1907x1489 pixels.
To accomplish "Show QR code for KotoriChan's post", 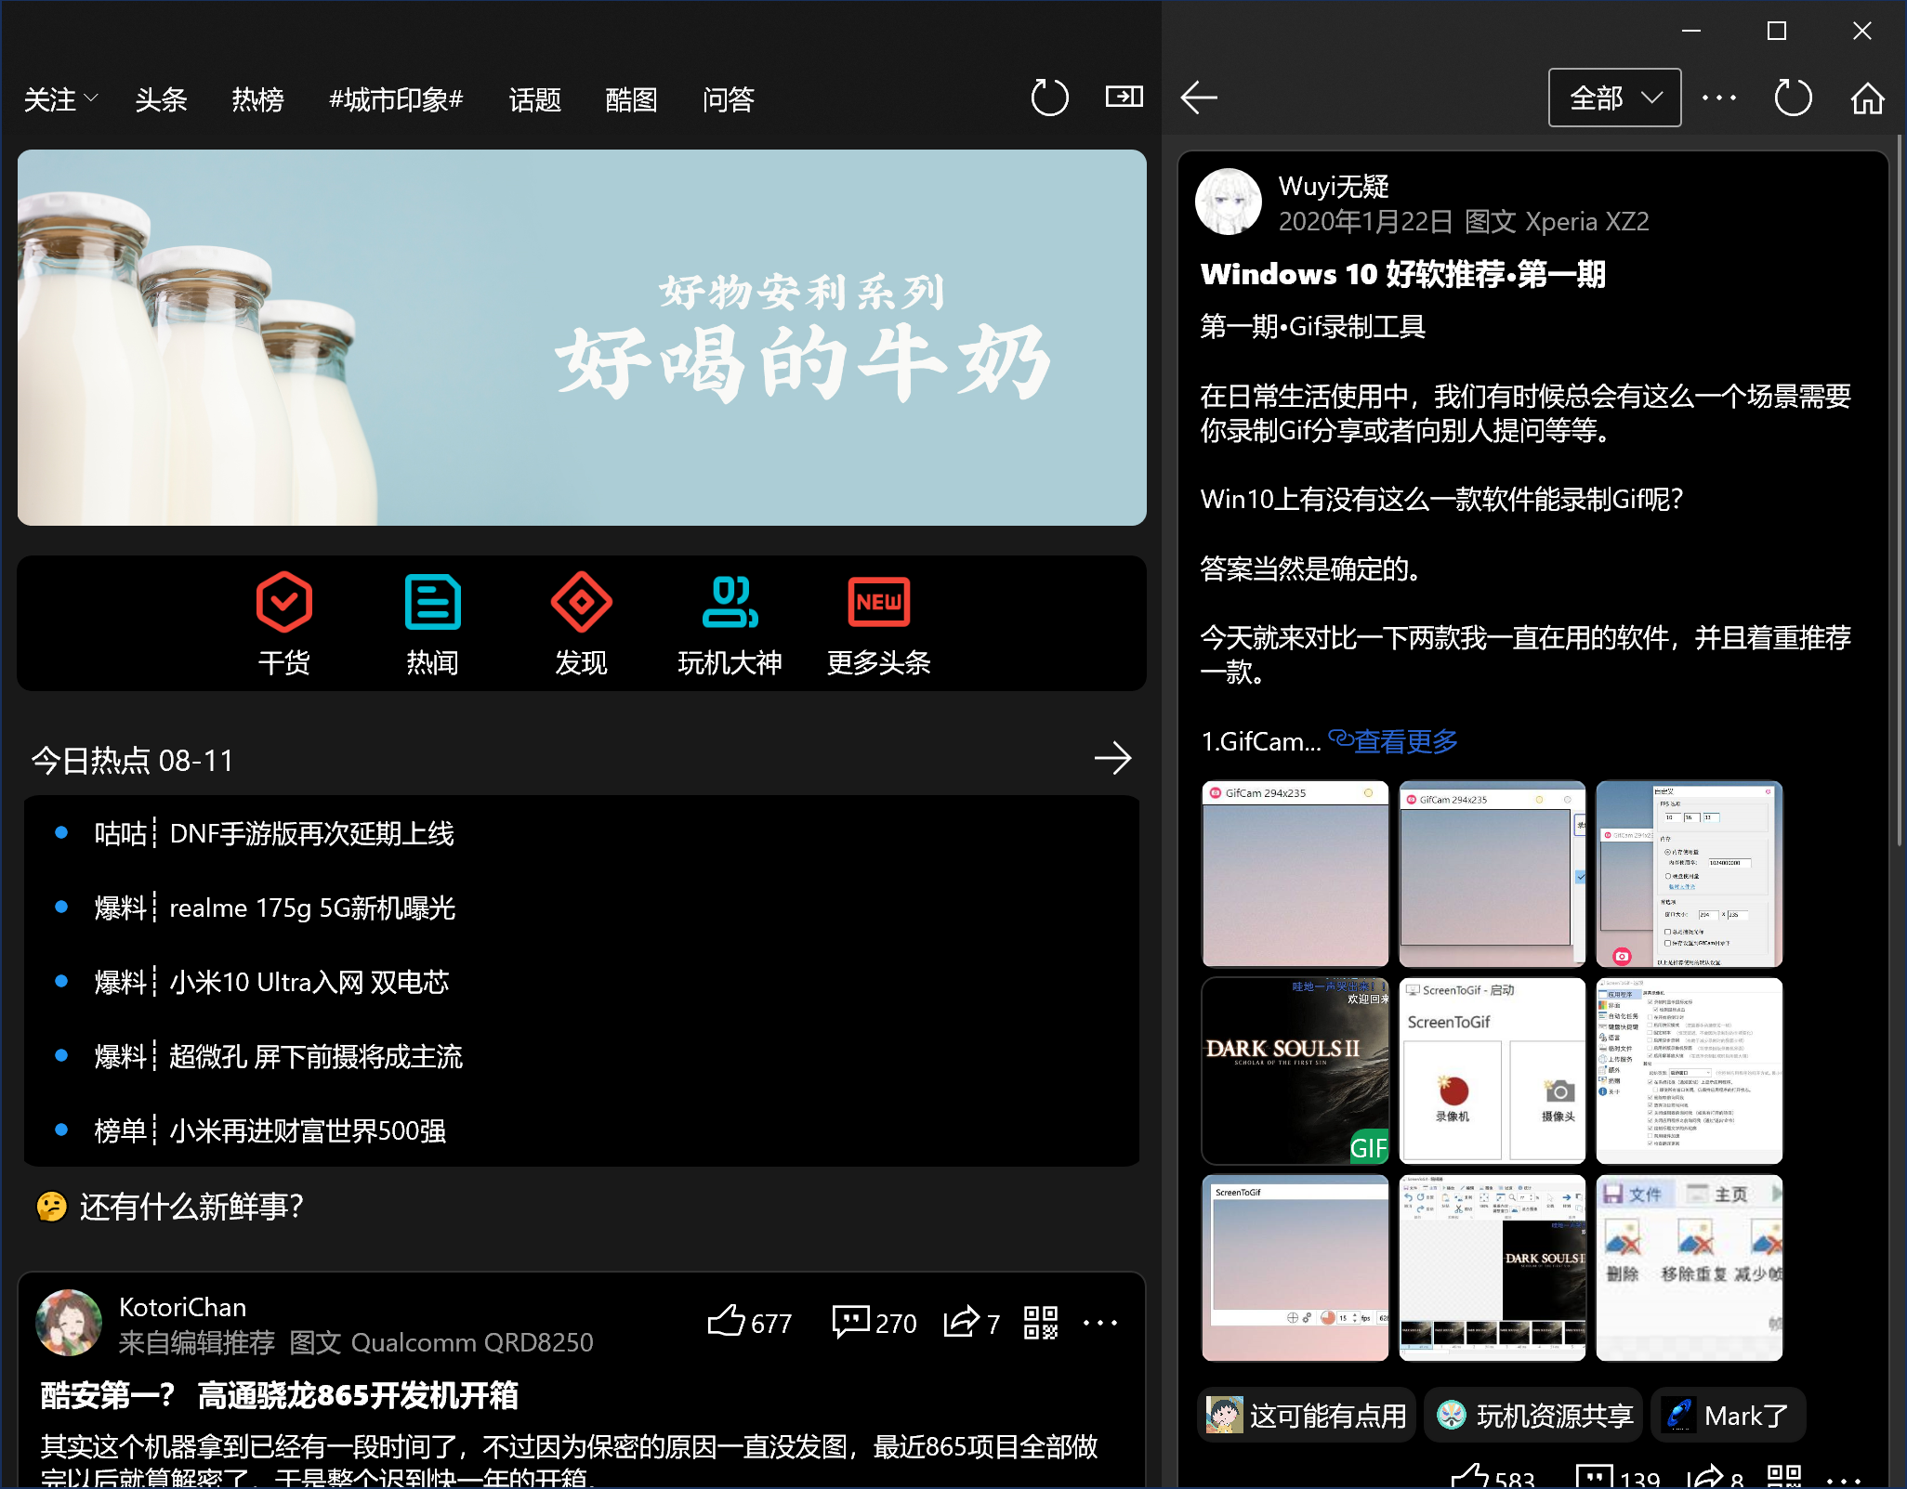I will click(x=1041, y=1322).
